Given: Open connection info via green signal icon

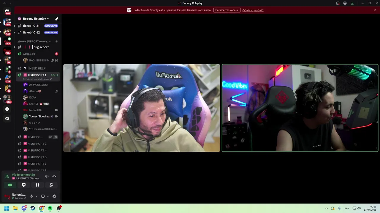Looking at the screenshot, I should coord(7,176).
